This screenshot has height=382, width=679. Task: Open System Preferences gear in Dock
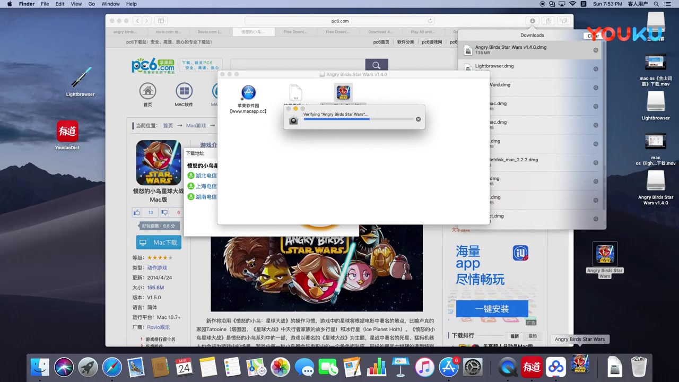(x=473, y=367)
